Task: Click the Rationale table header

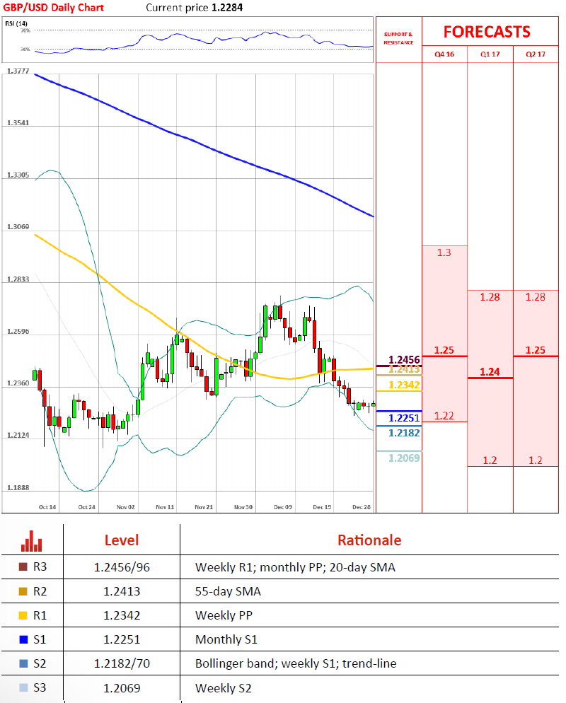Action: click(x=369, y=540)
